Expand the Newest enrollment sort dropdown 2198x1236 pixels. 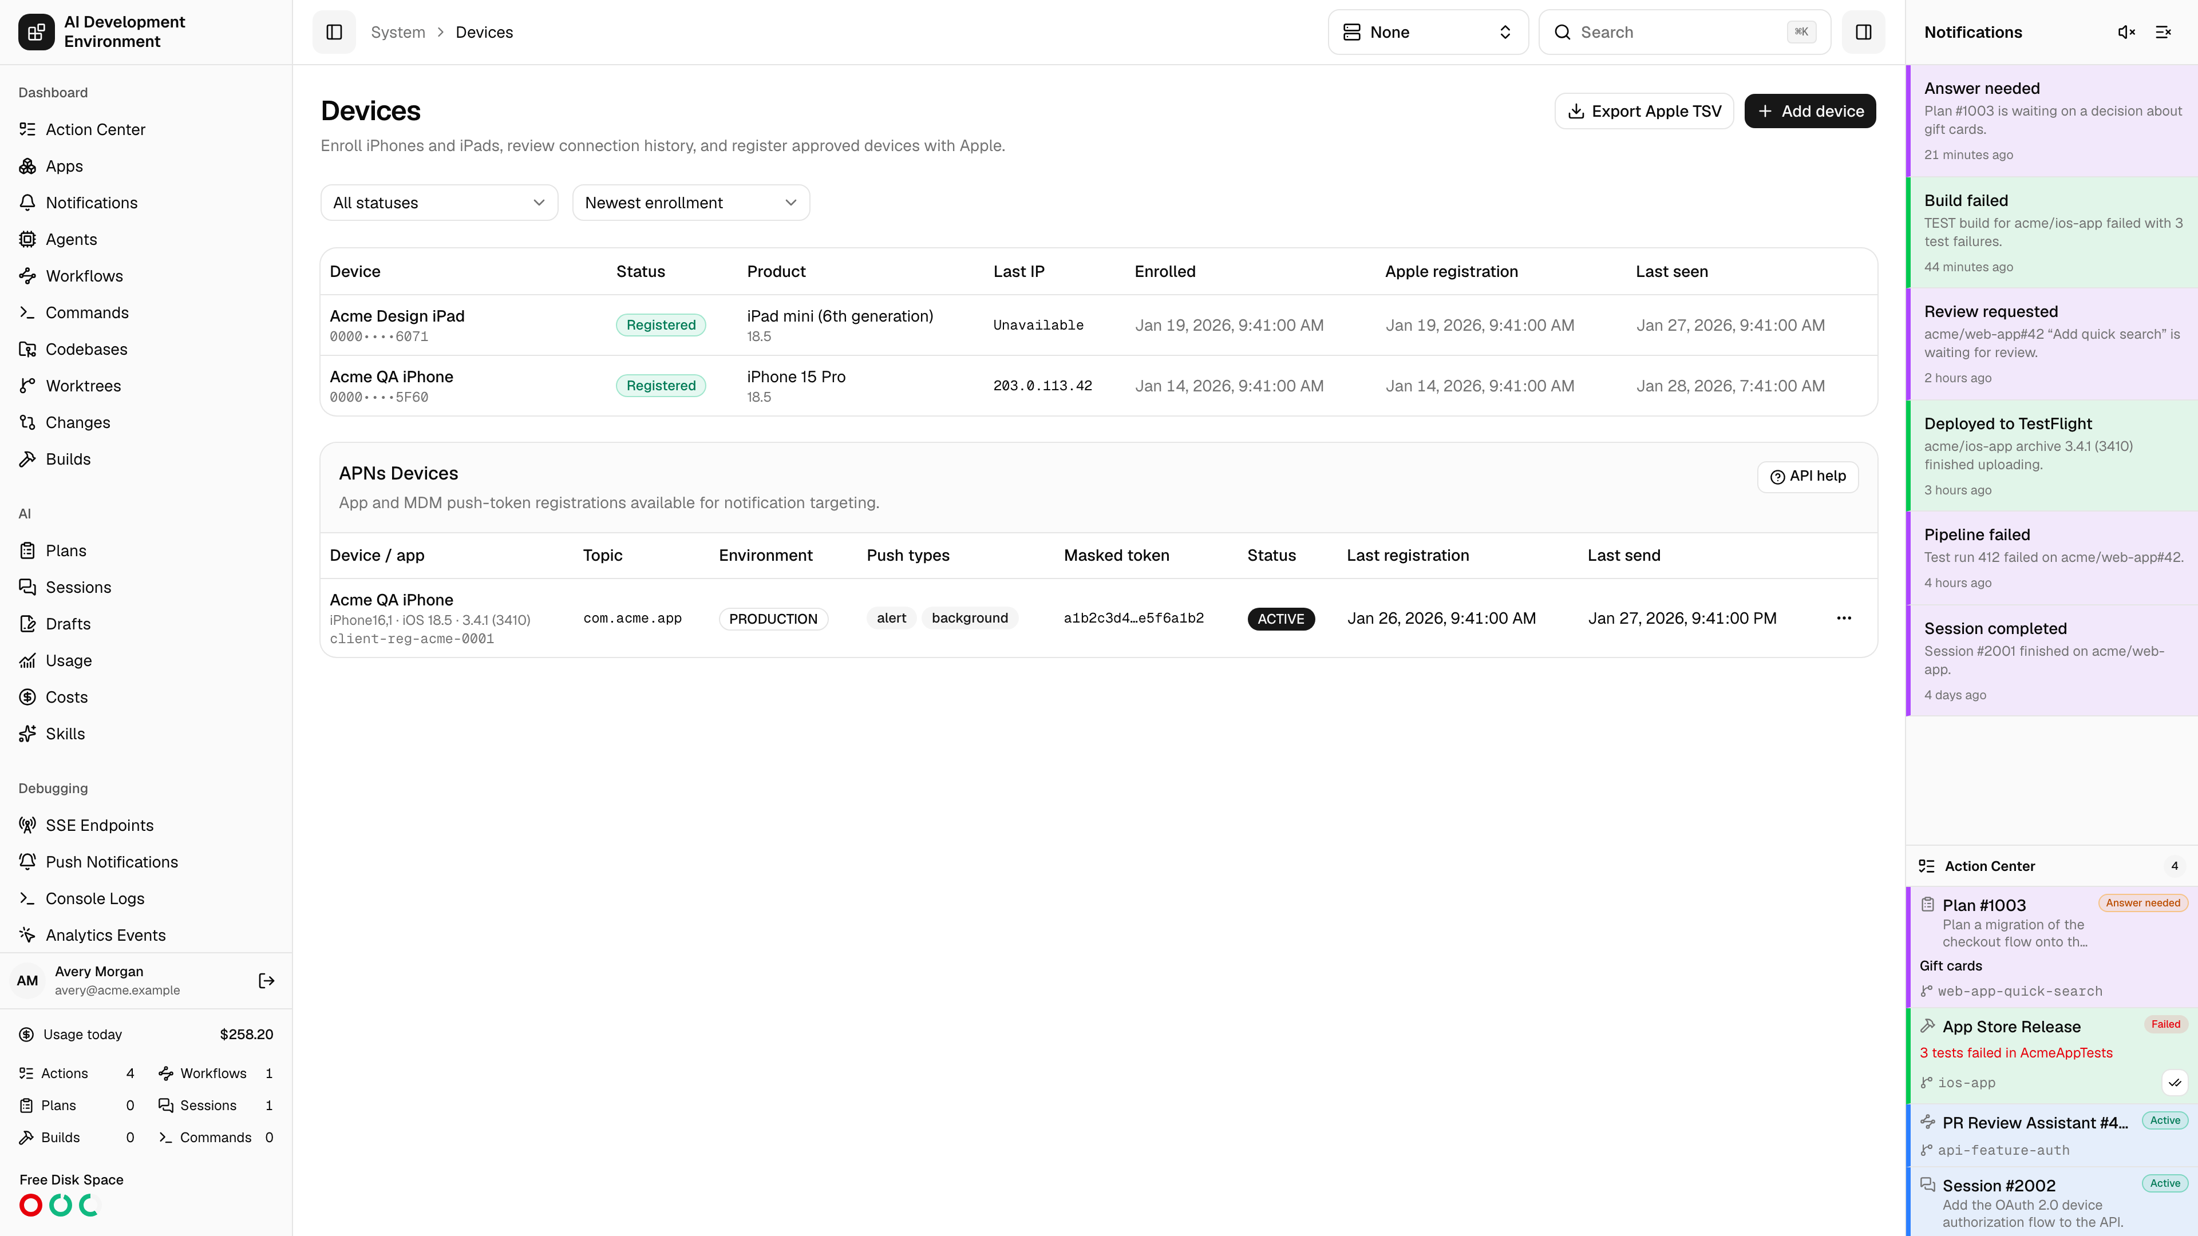click(690, 203)
